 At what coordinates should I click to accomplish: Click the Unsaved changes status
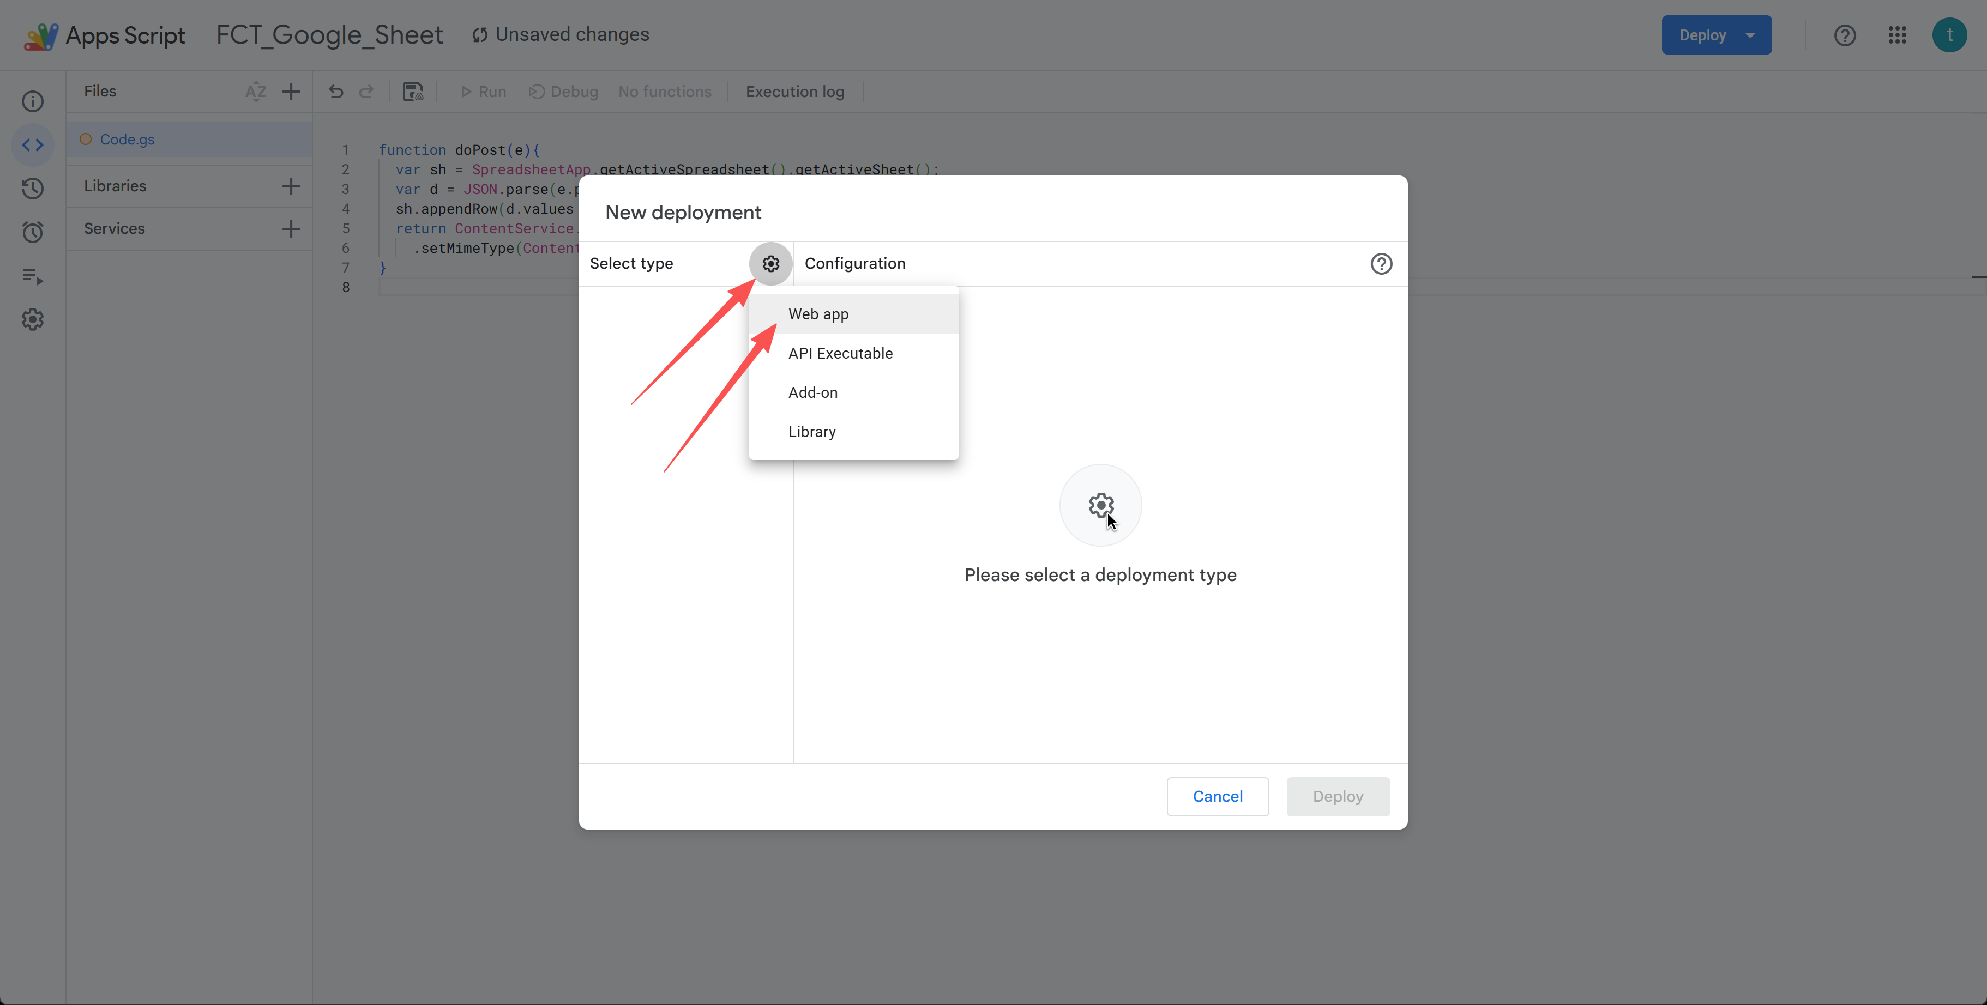click(x=561, y=35)
